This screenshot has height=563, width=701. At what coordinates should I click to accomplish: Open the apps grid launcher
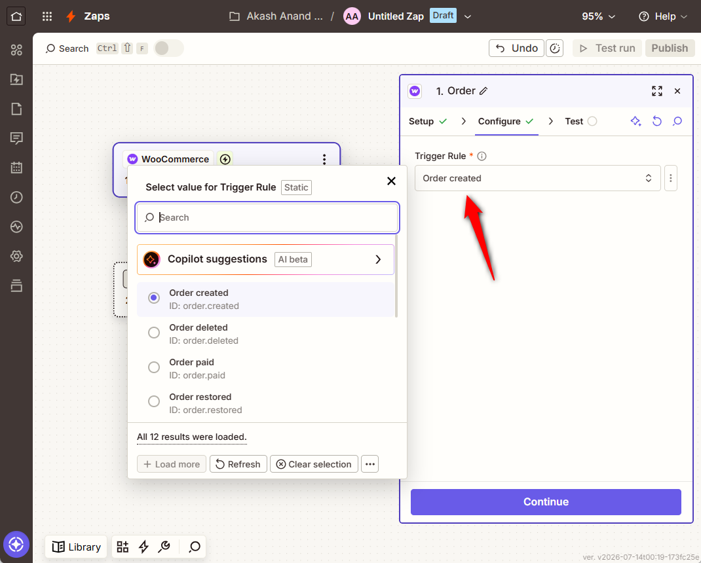click(47, 16)
